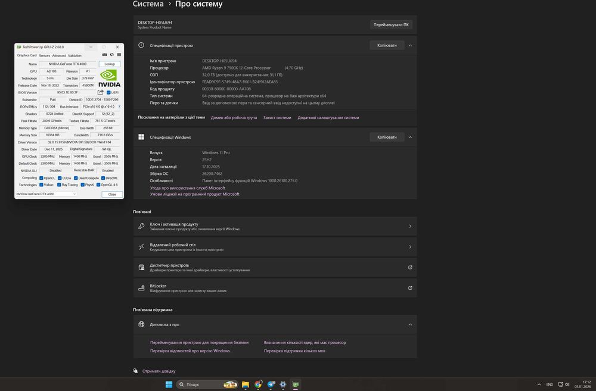Click the Device Manager row icon
The height and width of the screenshot is (391, 596).
pos(141,267)
